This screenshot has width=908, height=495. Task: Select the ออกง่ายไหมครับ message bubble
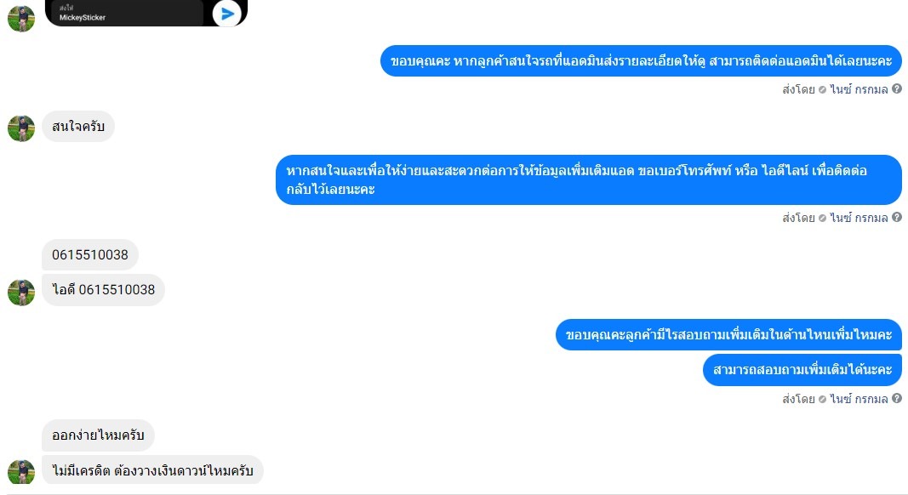pos(98,435)
